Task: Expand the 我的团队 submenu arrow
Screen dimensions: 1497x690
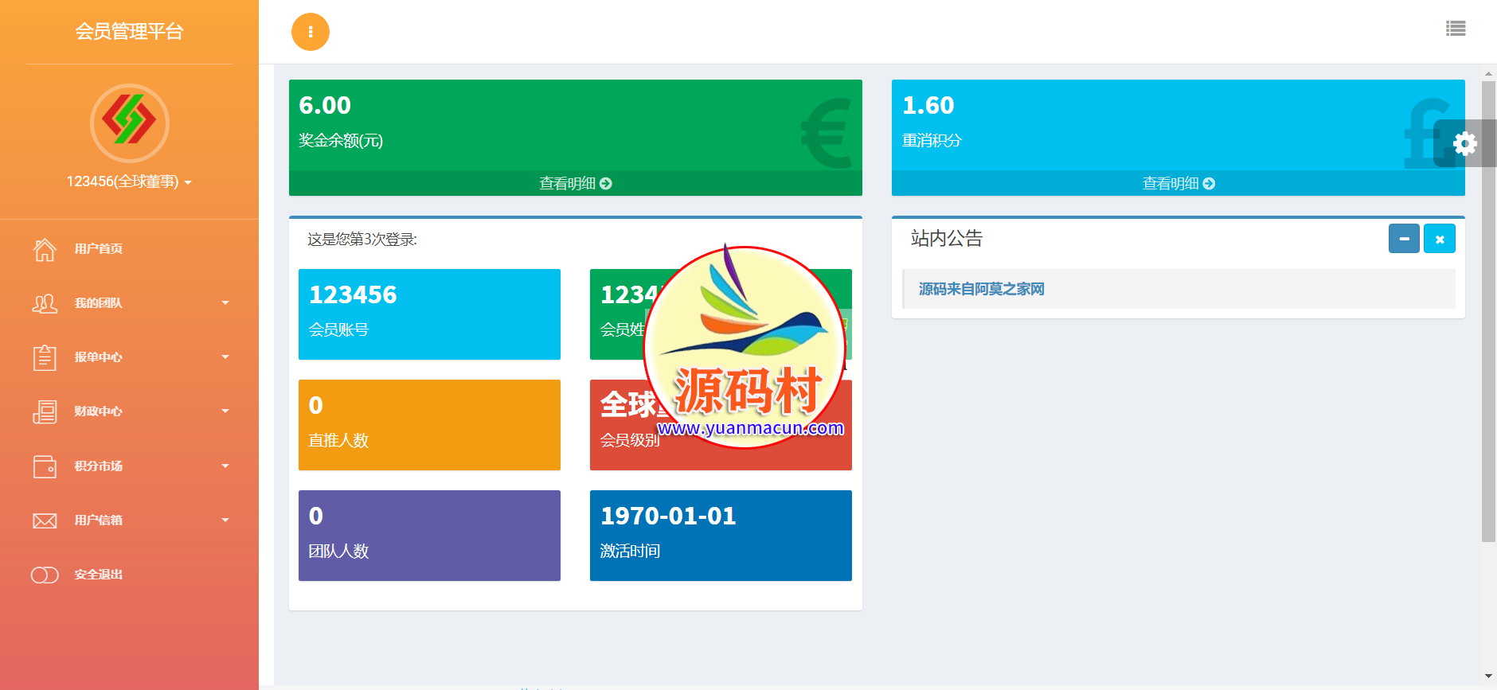Action: pyautogui.click(x=225, y=303)
